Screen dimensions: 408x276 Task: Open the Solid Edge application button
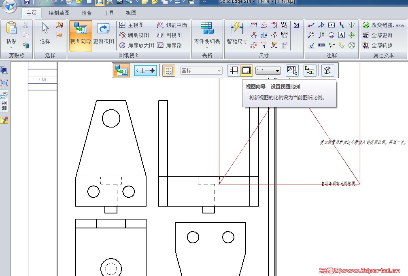coord(9,6)
